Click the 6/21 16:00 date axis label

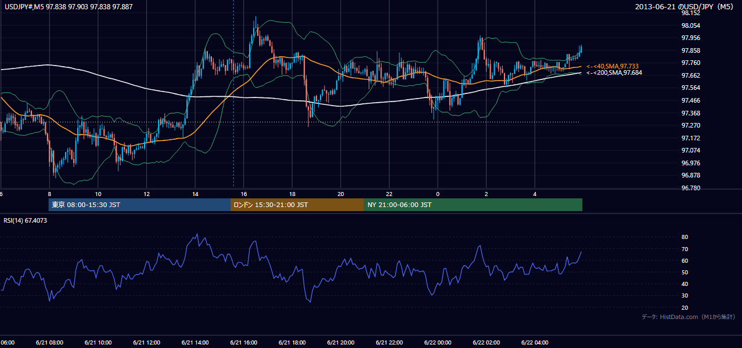[x=243, y=342]
